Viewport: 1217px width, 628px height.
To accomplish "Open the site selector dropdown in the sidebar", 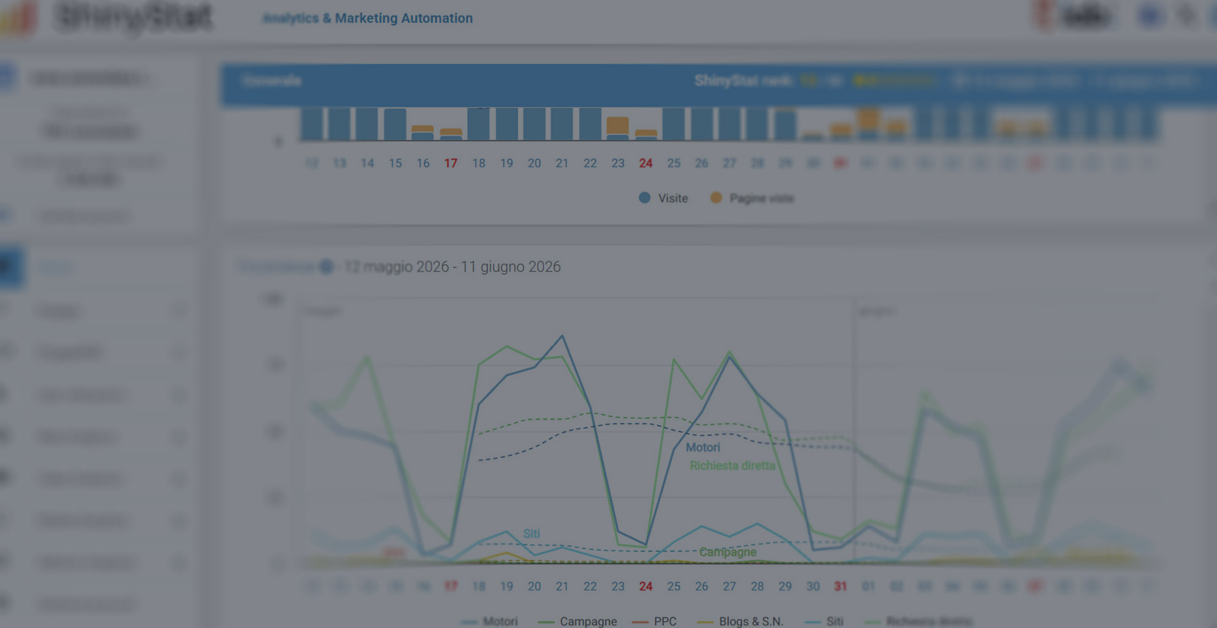I will (x=90, y=78).
